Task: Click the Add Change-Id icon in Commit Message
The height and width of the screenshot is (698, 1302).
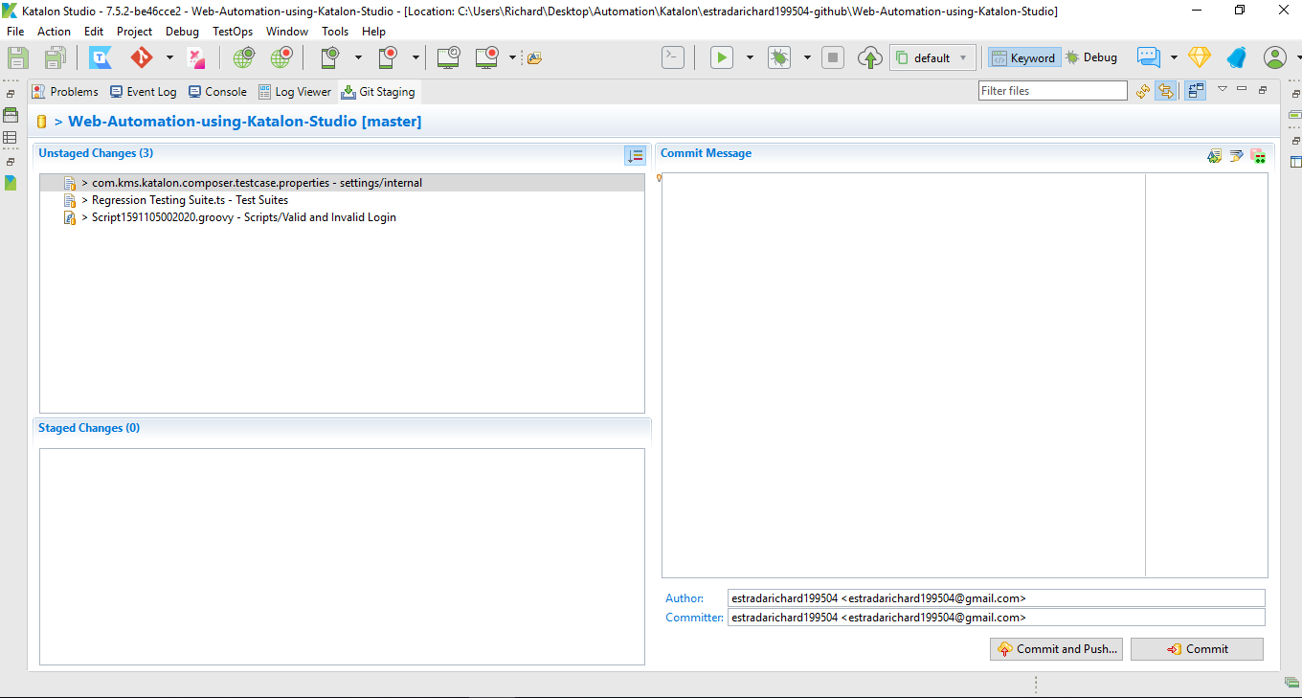Action: pos(1258,155)
